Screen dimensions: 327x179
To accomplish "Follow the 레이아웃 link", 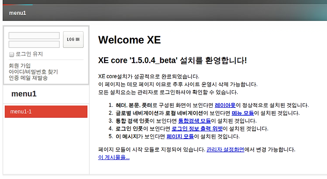I will click(225, 105).
